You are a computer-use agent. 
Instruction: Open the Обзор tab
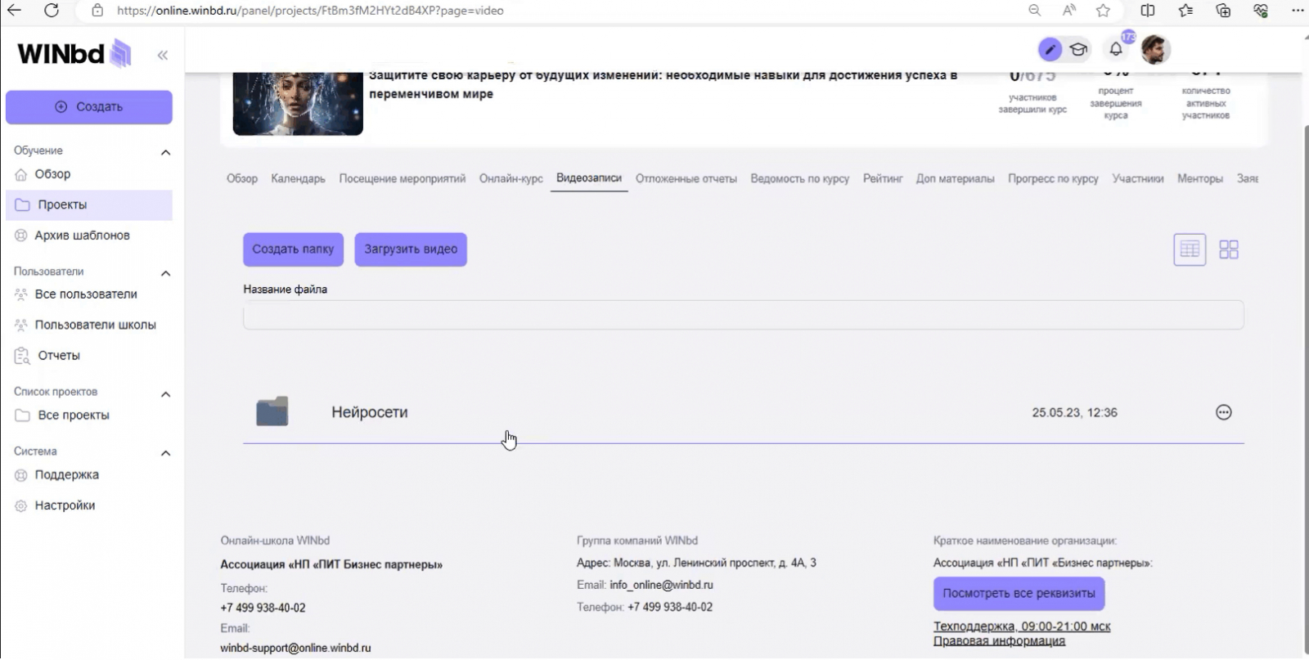(242, 178)
